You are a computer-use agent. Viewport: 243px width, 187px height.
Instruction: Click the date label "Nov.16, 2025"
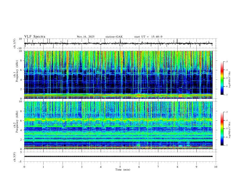coord(86,37)
